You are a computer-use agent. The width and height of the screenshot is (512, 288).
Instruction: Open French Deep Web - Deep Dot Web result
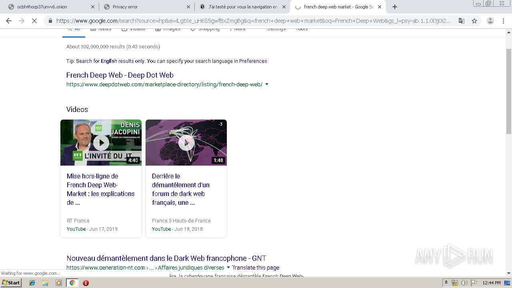(x=120, y=75)
